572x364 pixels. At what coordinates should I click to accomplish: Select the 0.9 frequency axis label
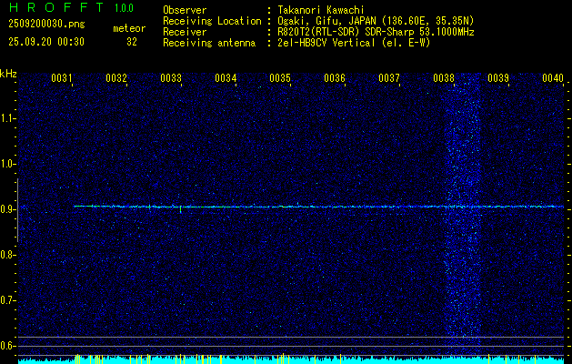click(6, 209)
